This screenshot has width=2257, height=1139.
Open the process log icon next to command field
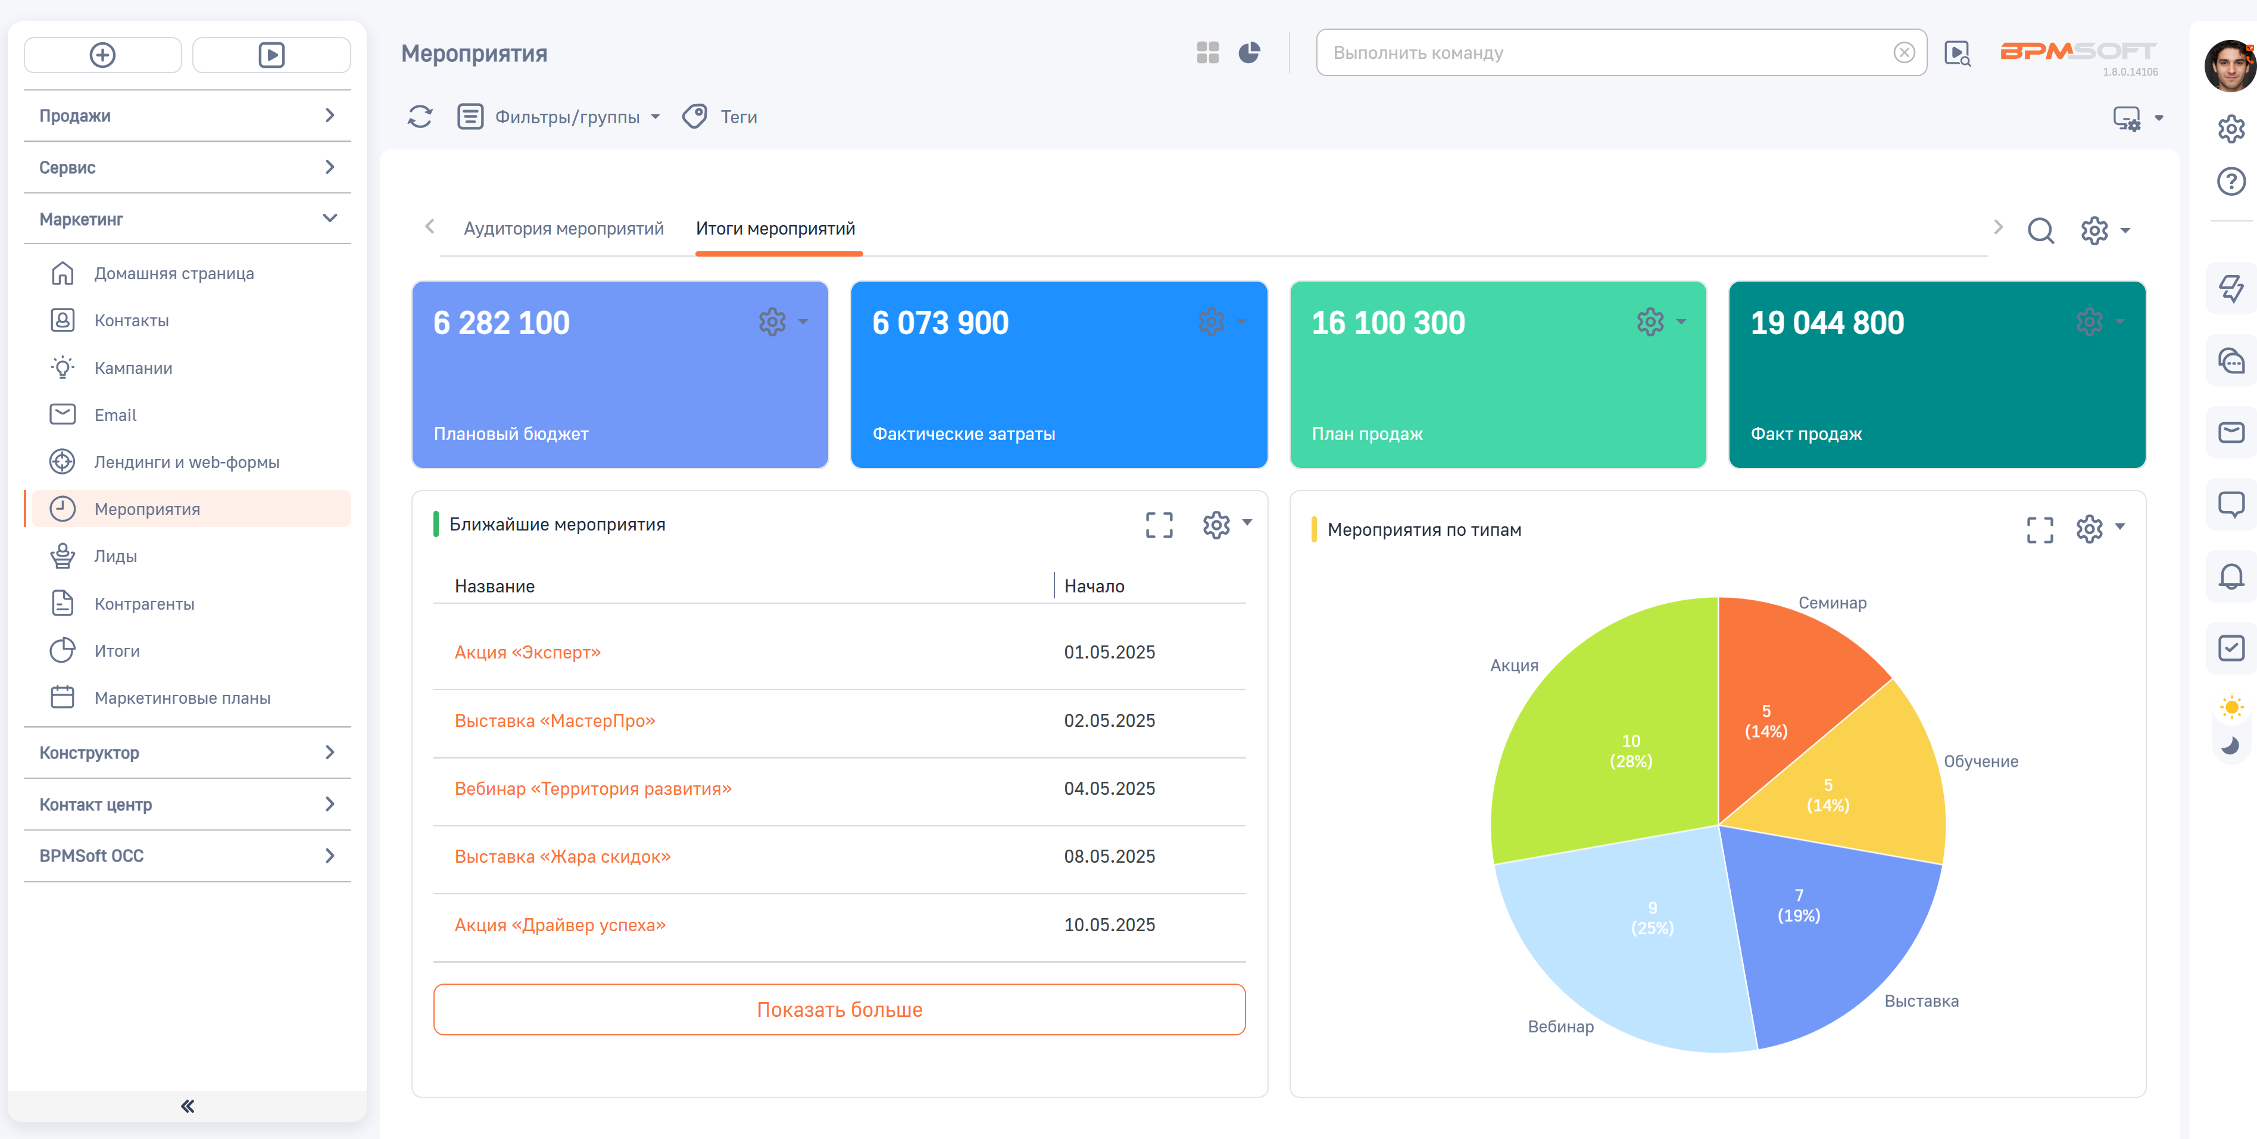tap(1956, 54)
